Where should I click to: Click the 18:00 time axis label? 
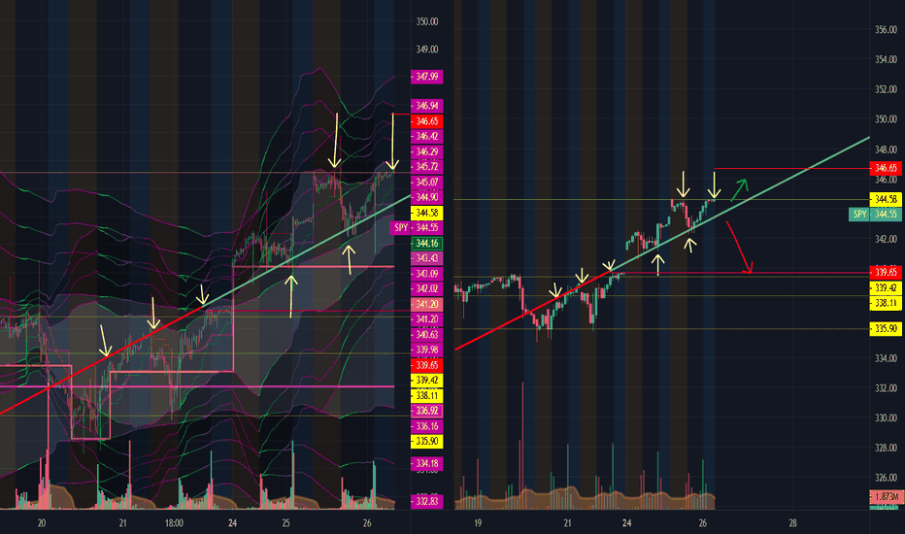click(x=174, y=523)
